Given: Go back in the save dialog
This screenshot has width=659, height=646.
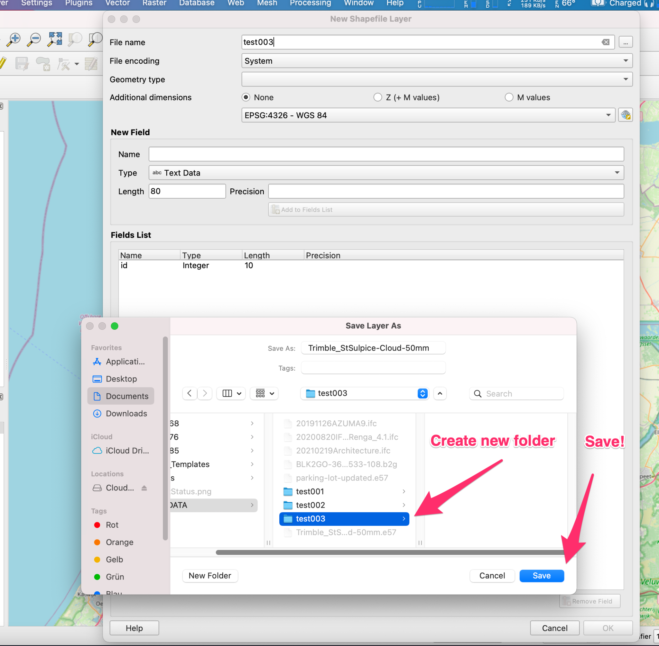Looking at the screenshot, I should point(190,393).
